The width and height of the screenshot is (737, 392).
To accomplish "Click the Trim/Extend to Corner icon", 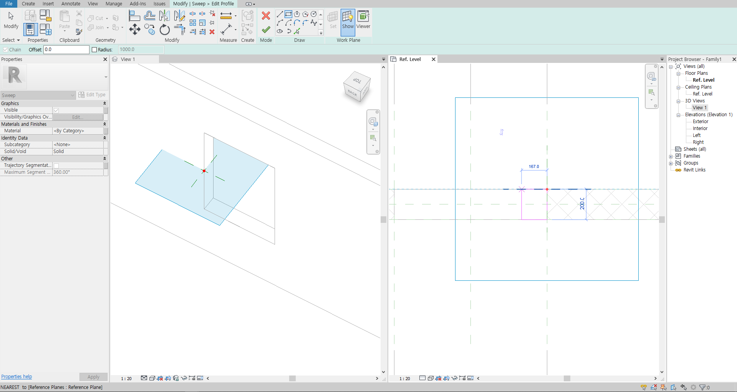I will click(x=179, y=30).
